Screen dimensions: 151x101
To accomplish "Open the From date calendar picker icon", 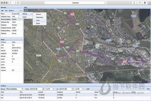I will click(43, 89).
